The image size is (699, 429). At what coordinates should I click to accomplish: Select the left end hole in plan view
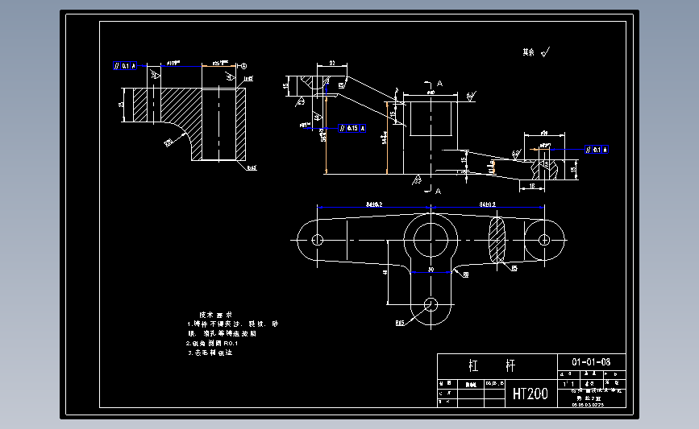coord(318,240)
